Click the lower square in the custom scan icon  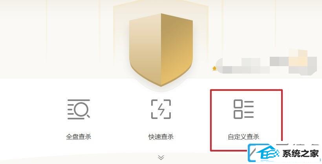[x=238, y=114]
